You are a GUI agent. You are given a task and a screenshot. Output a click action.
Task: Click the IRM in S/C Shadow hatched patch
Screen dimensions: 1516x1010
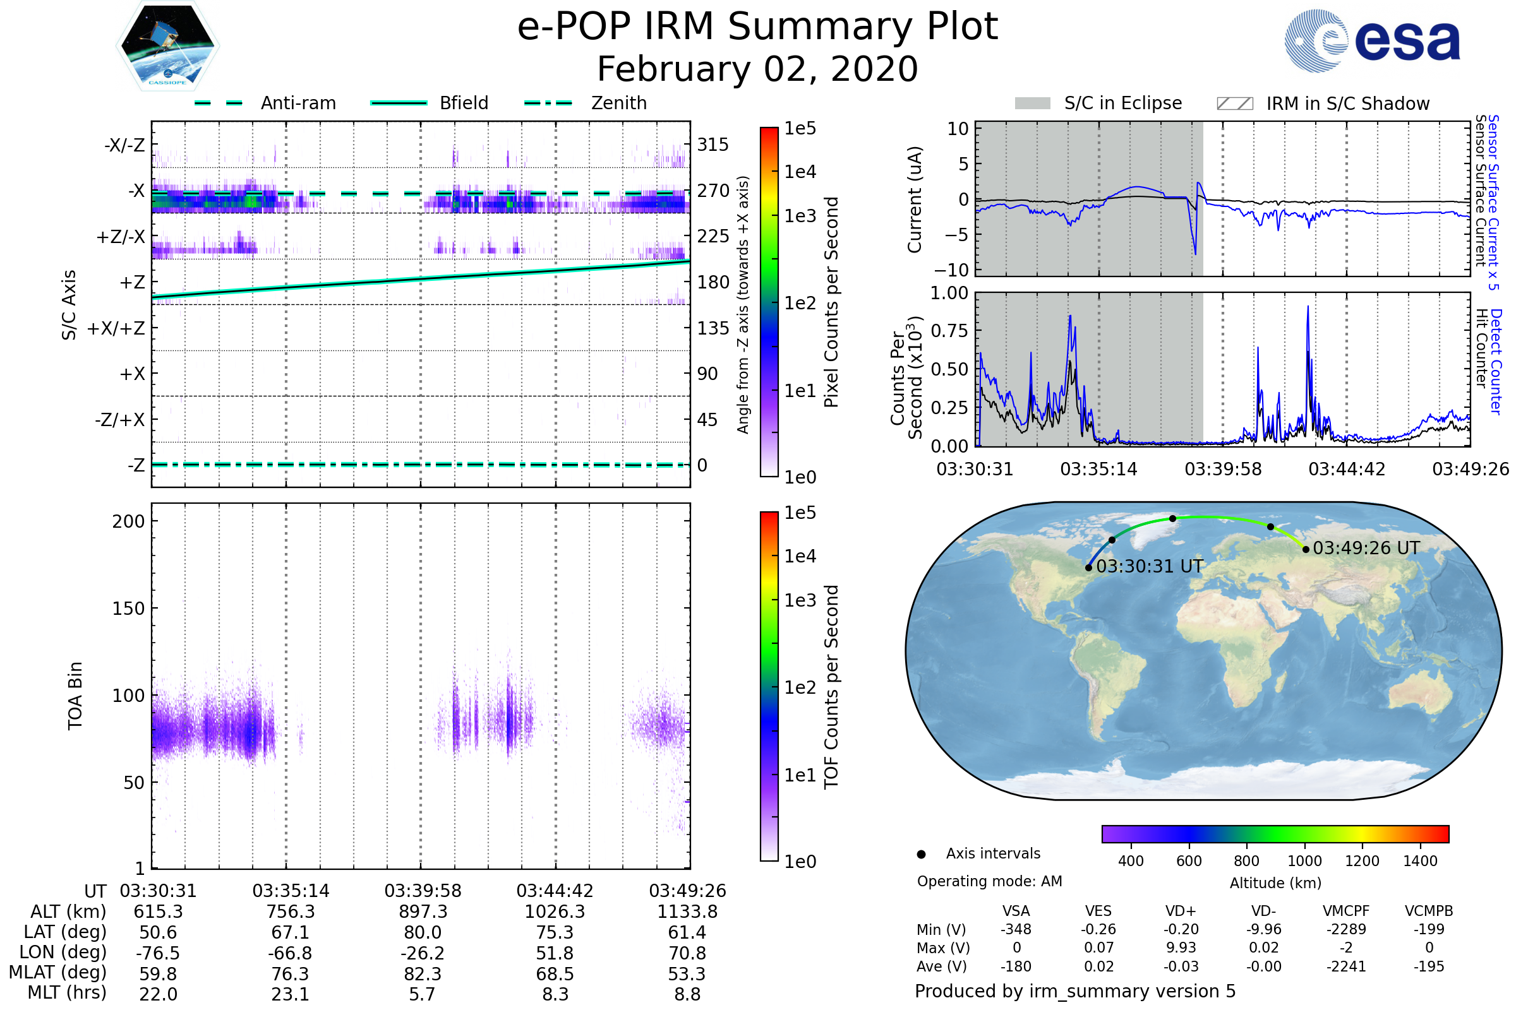(x=1234, y=104)
